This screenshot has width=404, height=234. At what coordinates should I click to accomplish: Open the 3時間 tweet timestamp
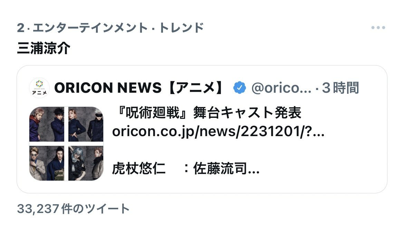340,88
